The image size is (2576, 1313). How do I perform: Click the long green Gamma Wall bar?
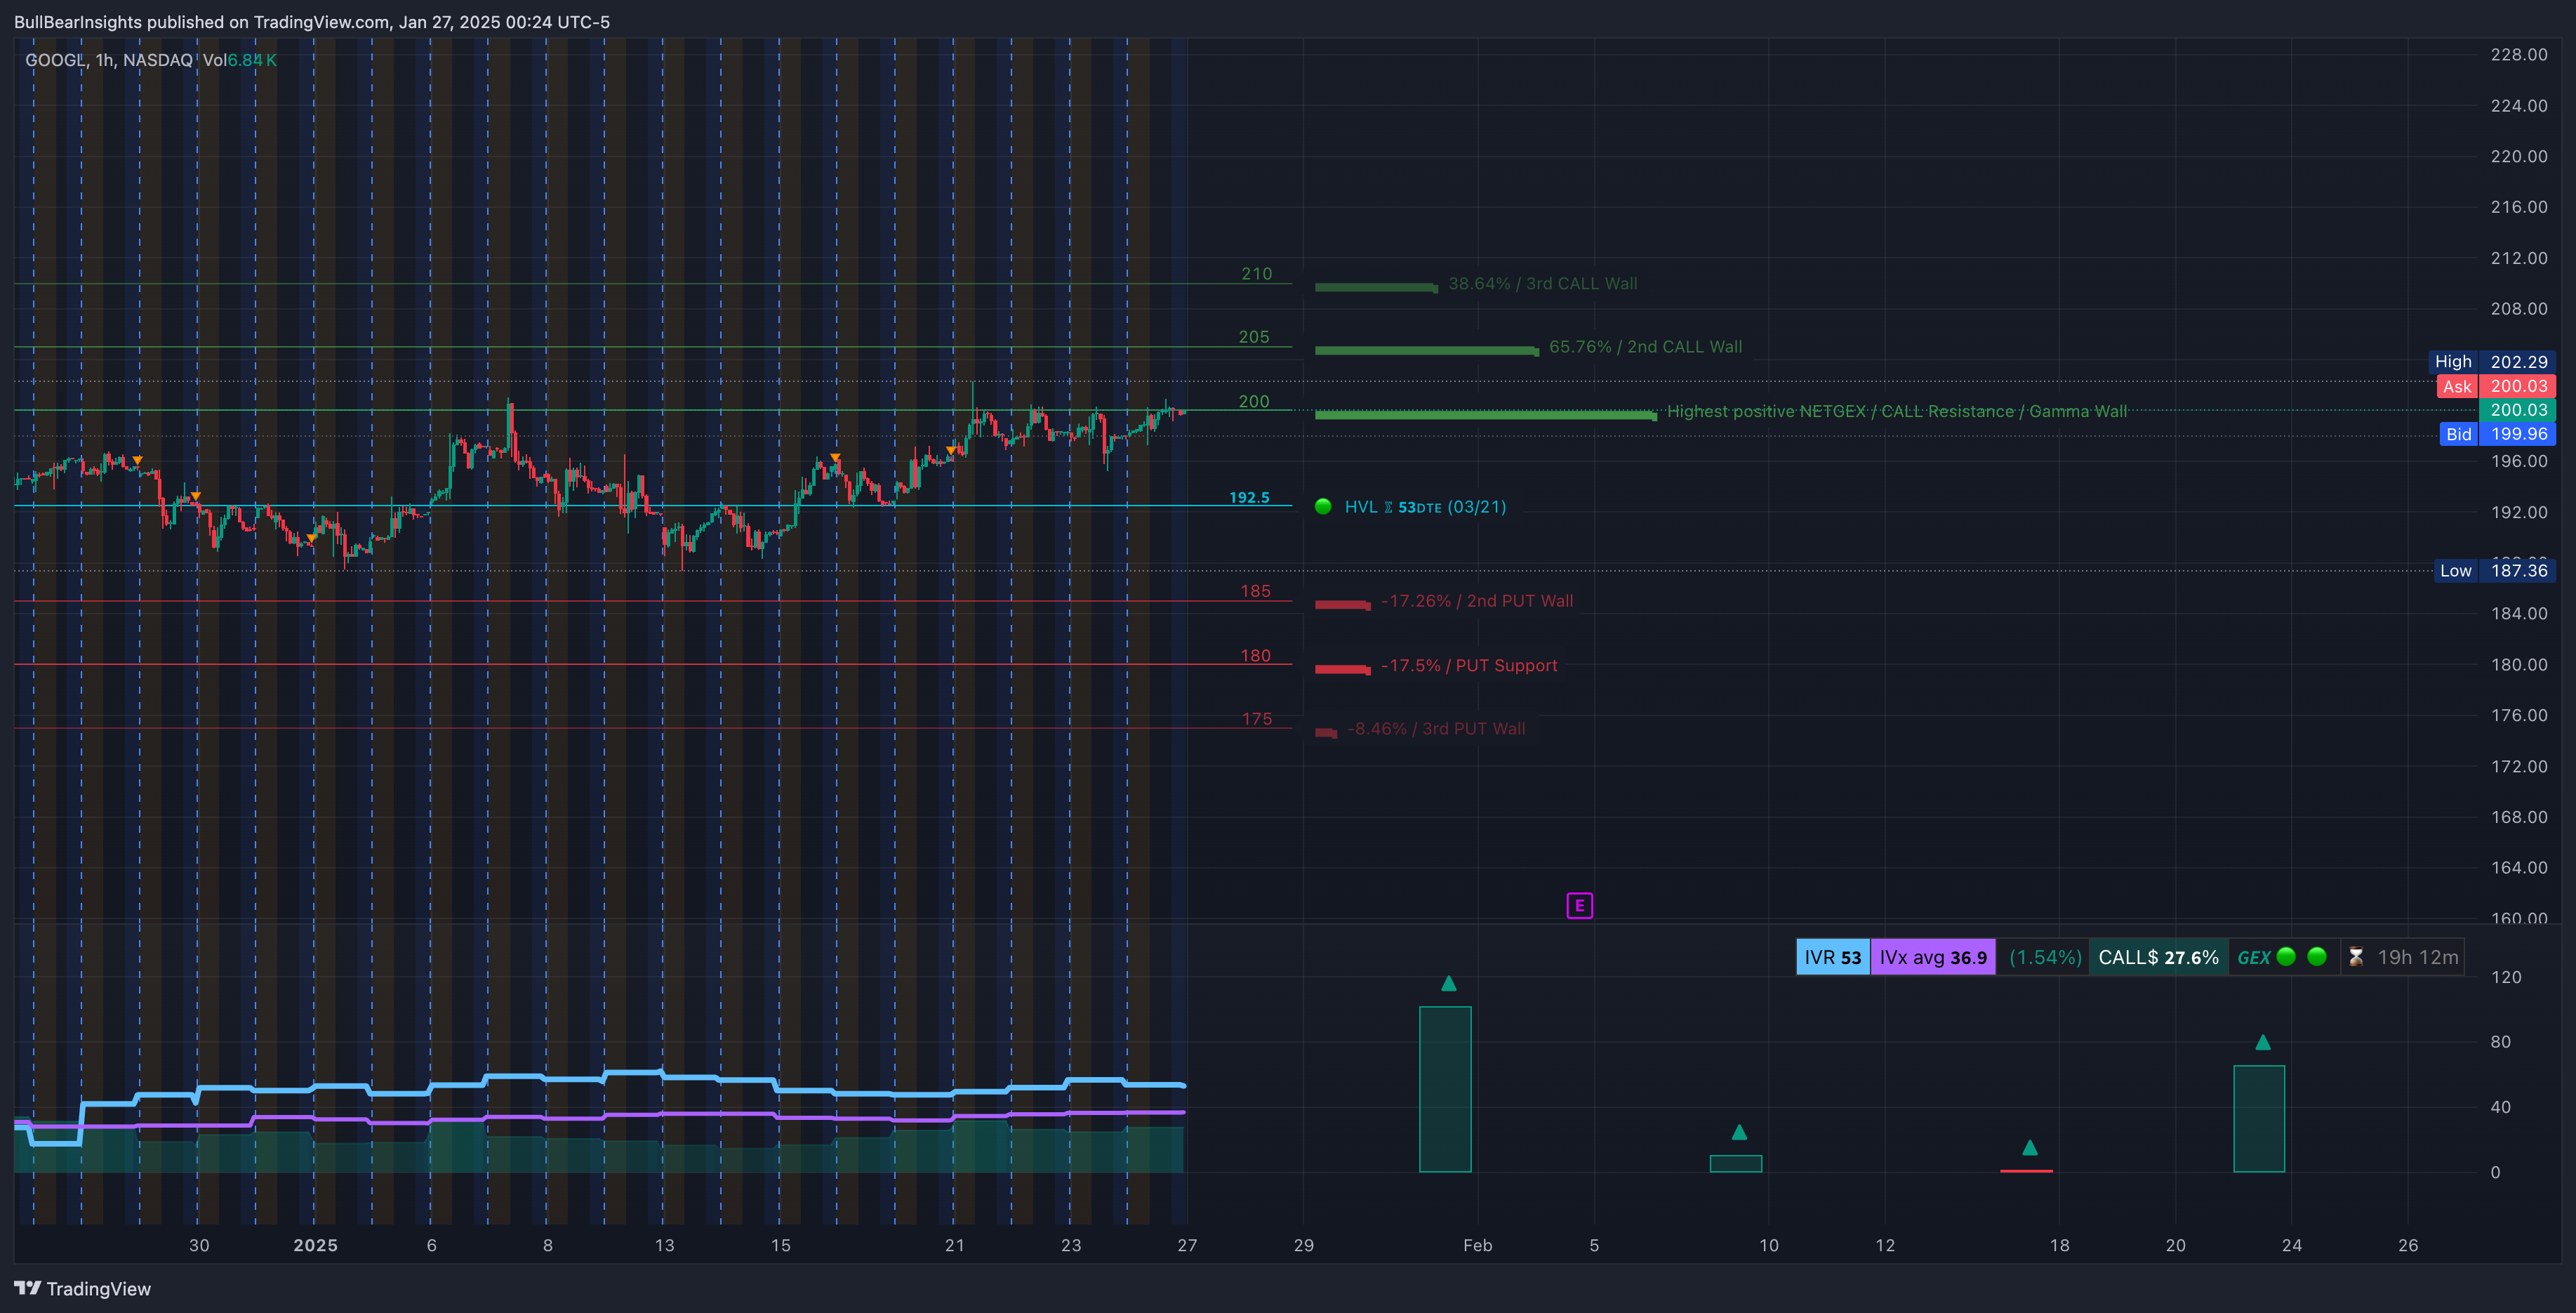pos(1485,415)
